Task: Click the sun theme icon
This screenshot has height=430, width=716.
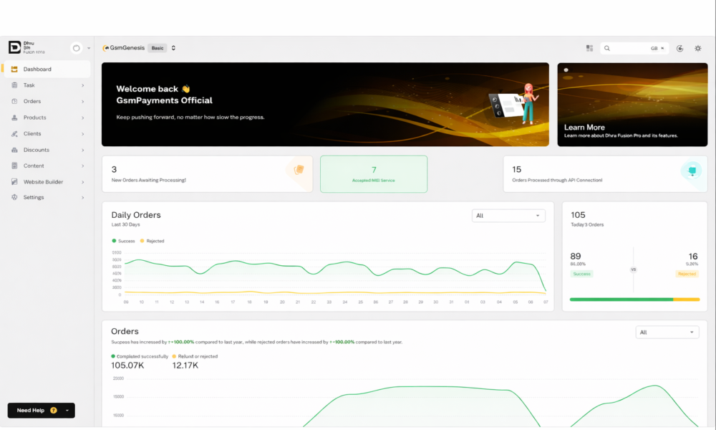Action: (697, 48)
